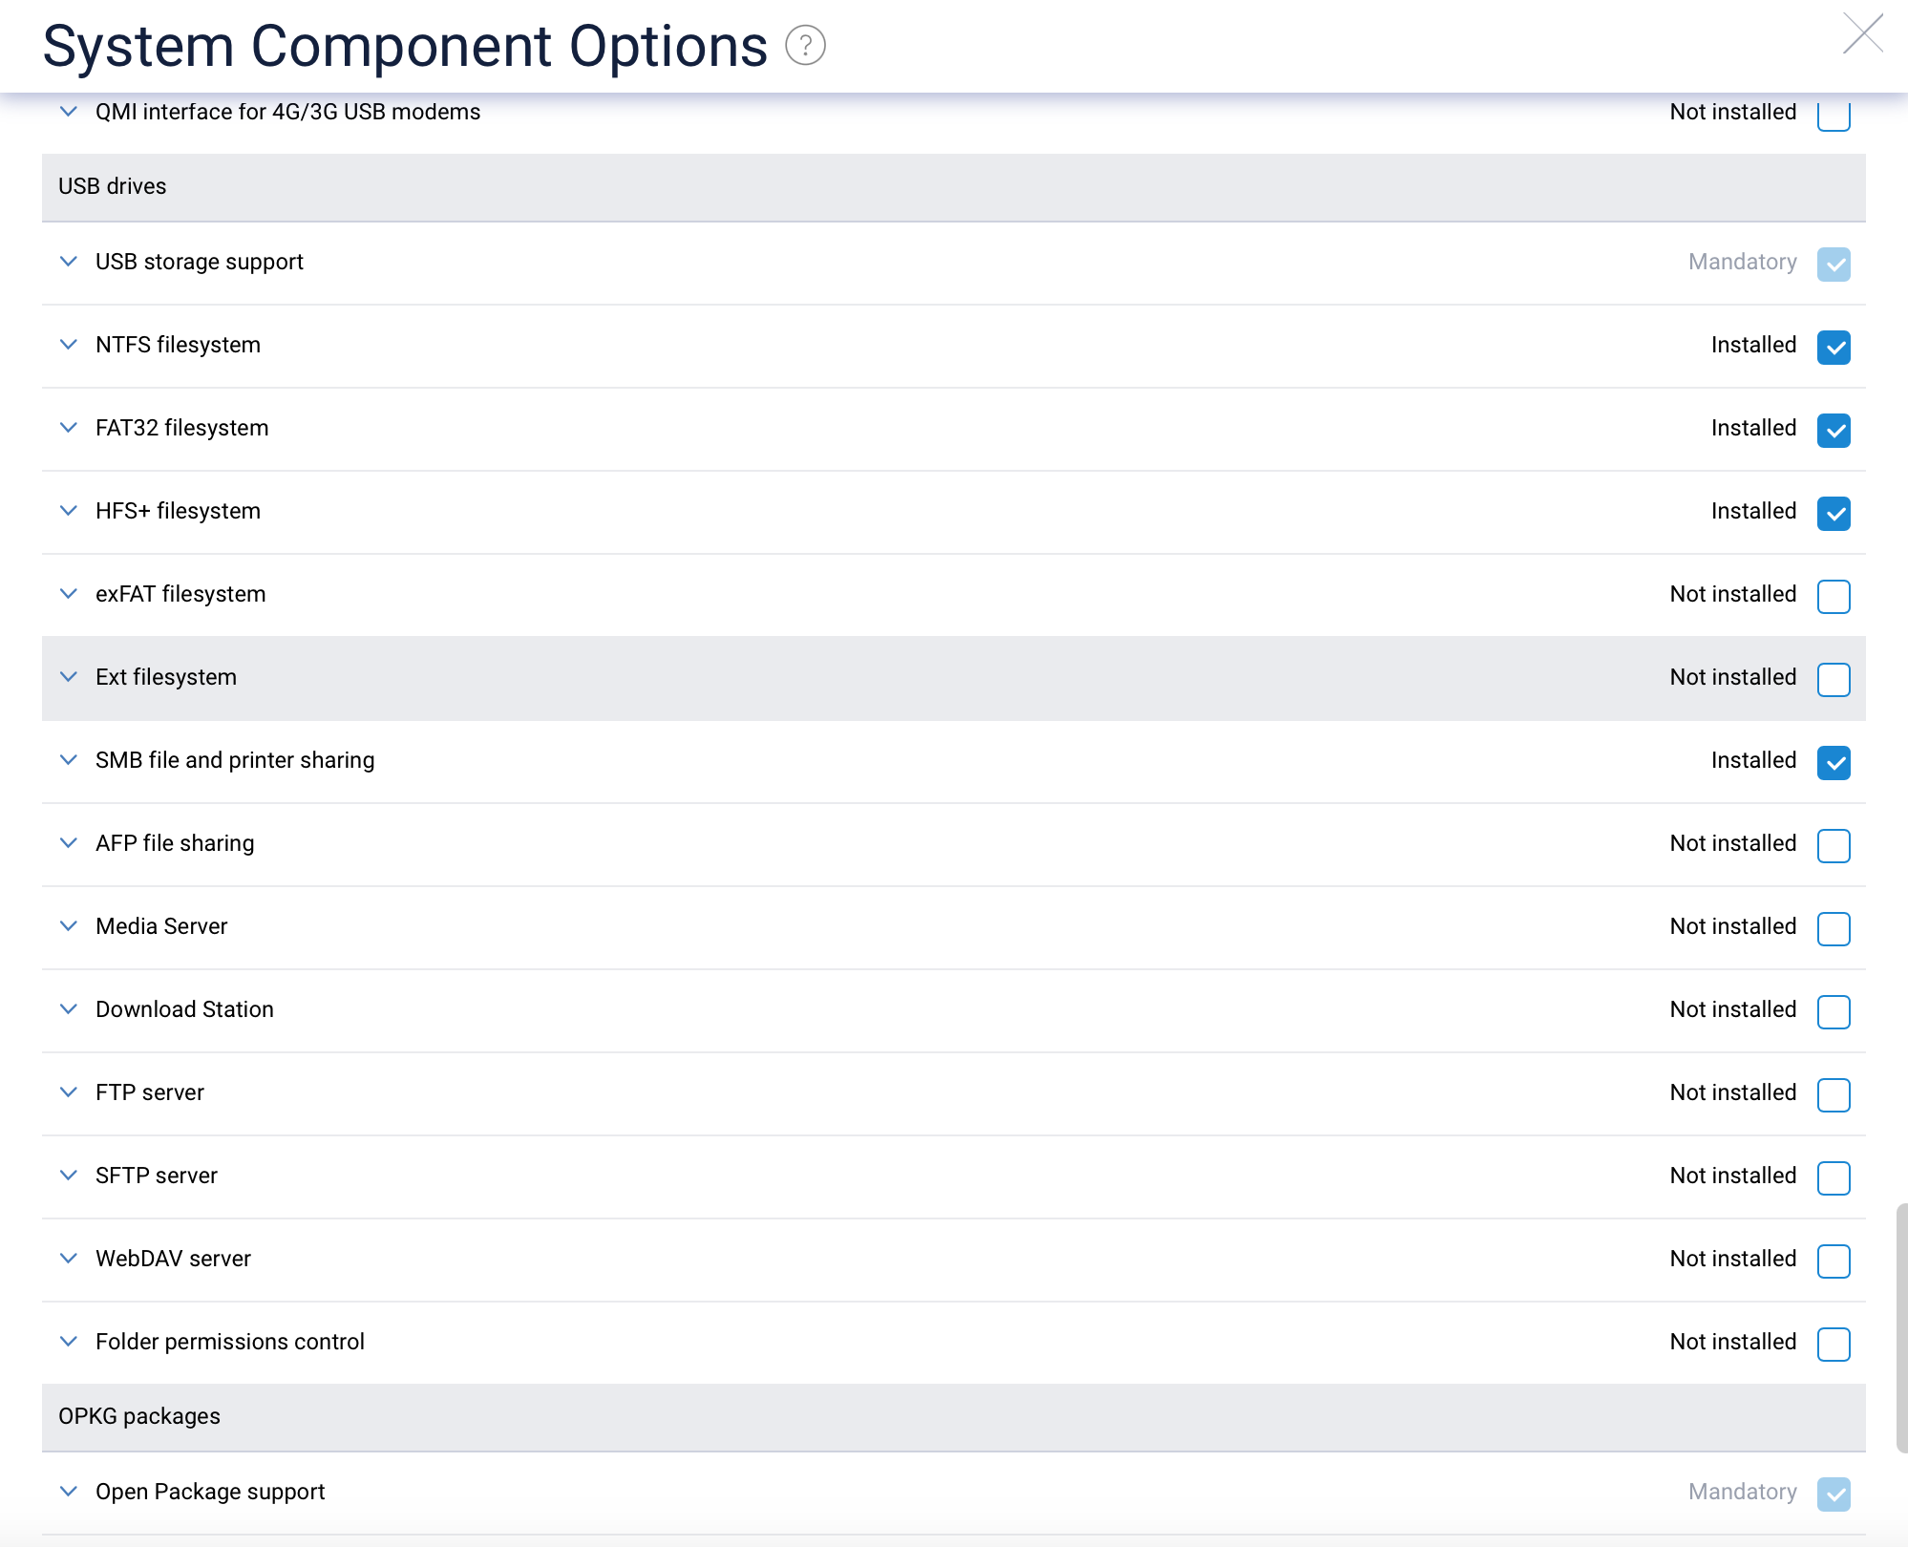Click the vertical scrollbar thumb

click(x=1901, y=1327)
